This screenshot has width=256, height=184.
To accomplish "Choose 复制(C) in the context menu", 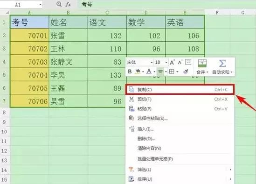I will pos(180,90).
